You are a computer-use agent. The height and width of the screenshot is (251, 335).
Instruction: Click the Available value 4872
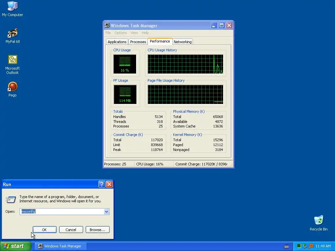click(x=219, y=122)
